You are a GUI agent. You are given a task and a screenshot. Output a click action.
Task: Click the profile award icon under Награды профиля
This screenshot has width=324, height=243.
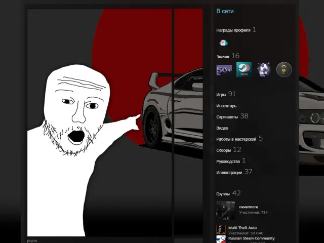tap(223, 43)
